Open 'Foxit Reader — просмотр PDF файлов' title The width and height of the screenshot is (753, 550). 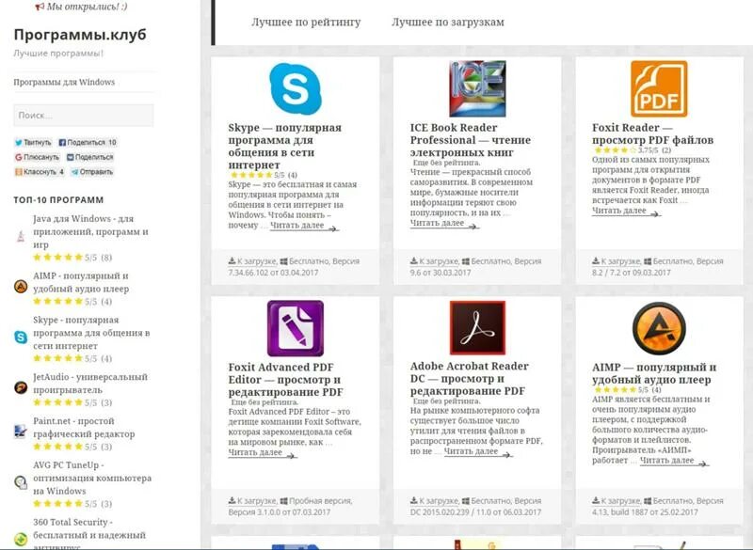652,134
